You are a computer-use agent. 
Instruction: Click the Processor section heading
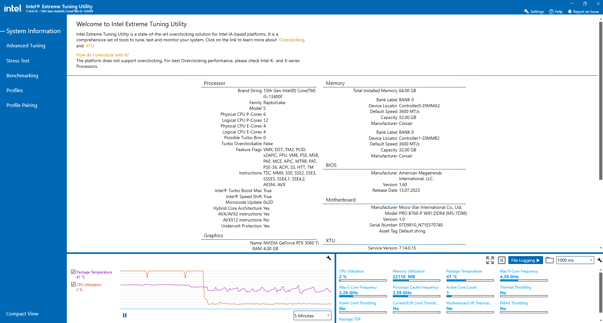point(214,83)
